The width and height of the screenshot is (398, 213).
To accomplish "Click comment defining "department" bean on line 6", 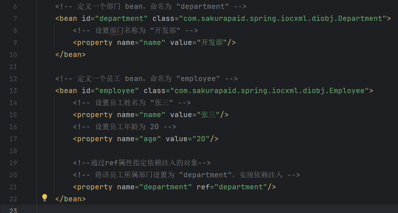I will [151, 6].
